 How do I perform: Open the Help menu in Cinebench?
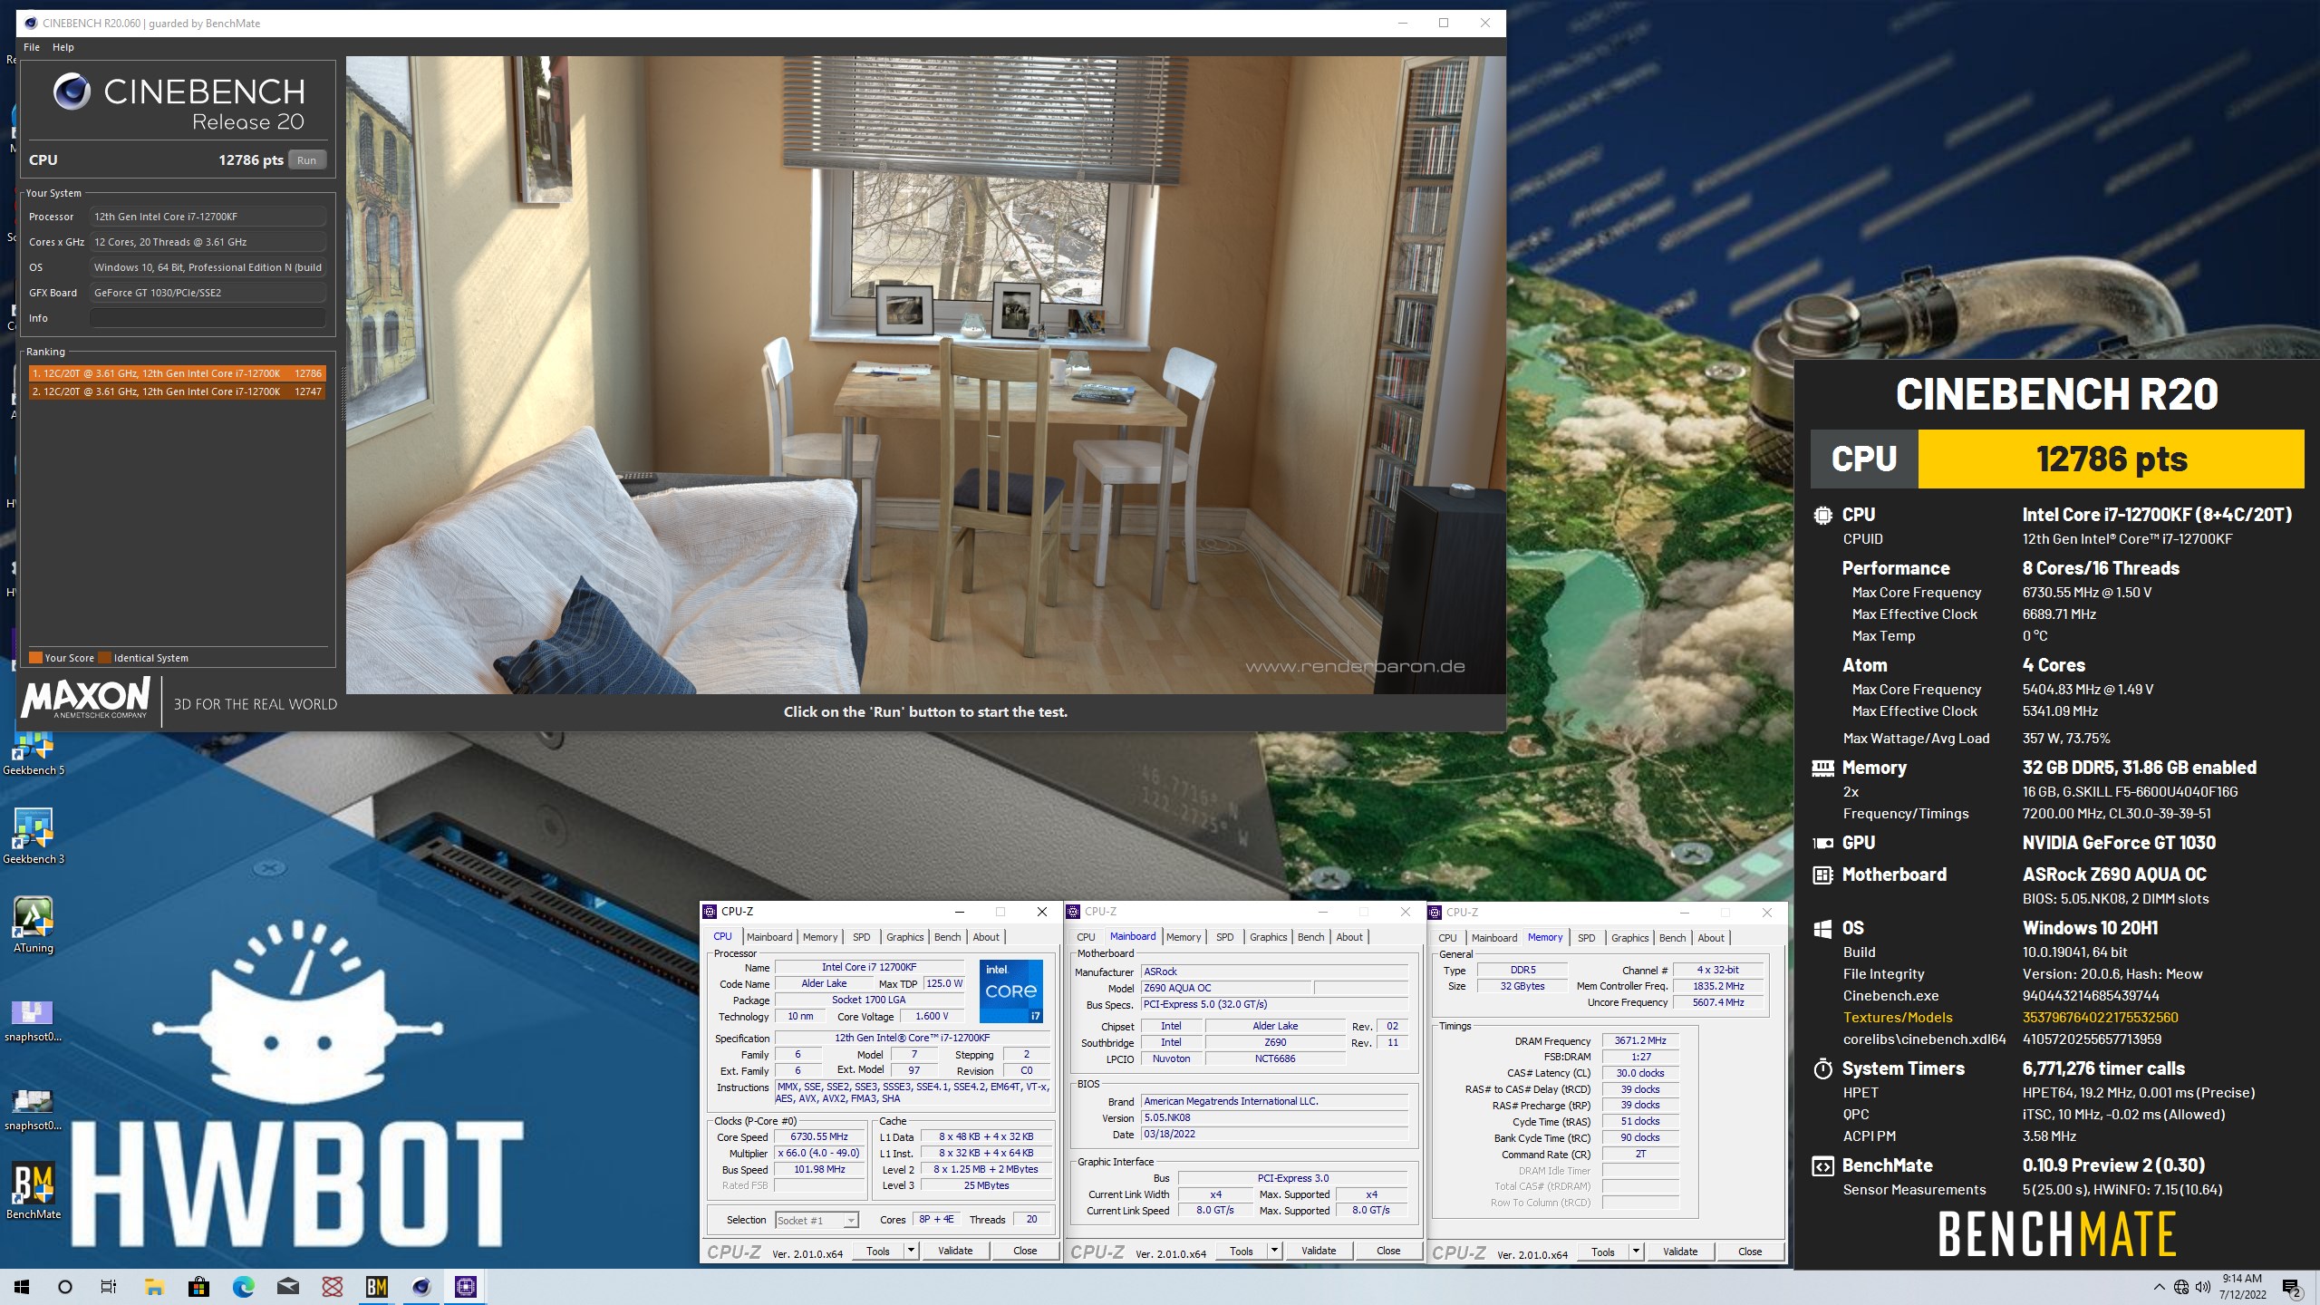tap(63, 47)
